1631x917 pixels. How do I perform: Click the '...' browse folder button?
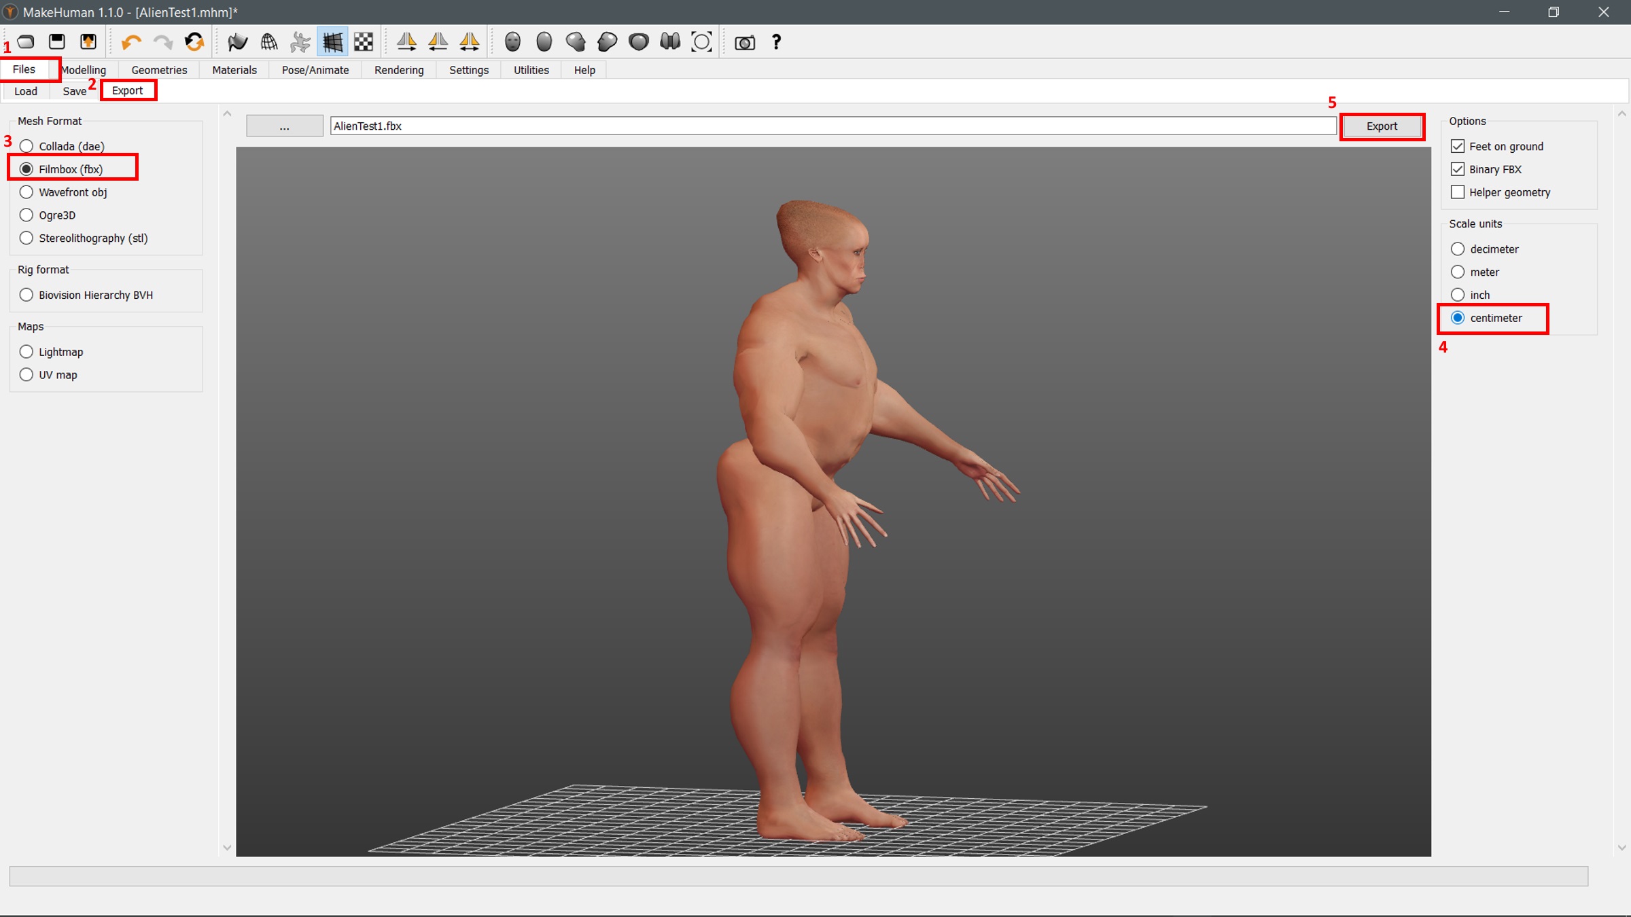284,126
